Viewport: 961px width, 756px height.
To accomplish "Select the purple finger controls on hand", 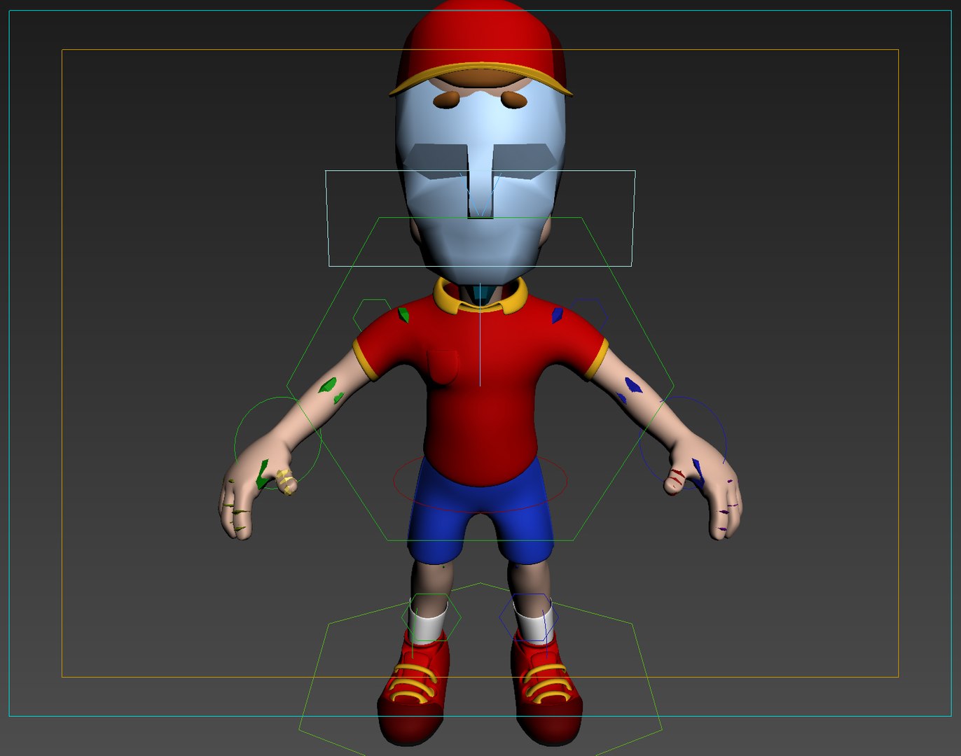I will (728, 505).
